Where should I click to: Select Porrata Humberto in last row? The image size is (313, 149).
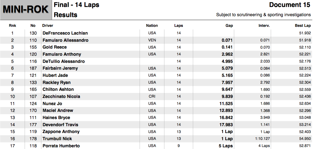61,146
